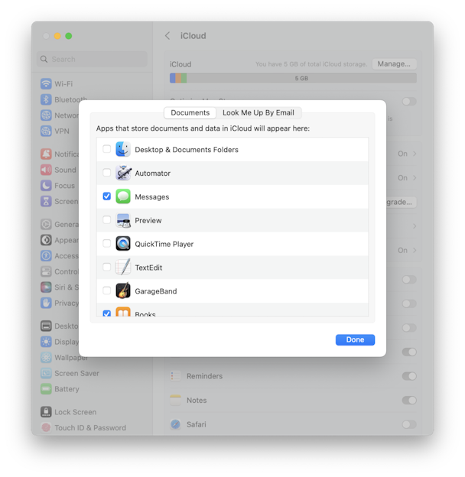465x477 pixels.
Task: Click the Focus moon icon in the sidebar
Action: 46,186
